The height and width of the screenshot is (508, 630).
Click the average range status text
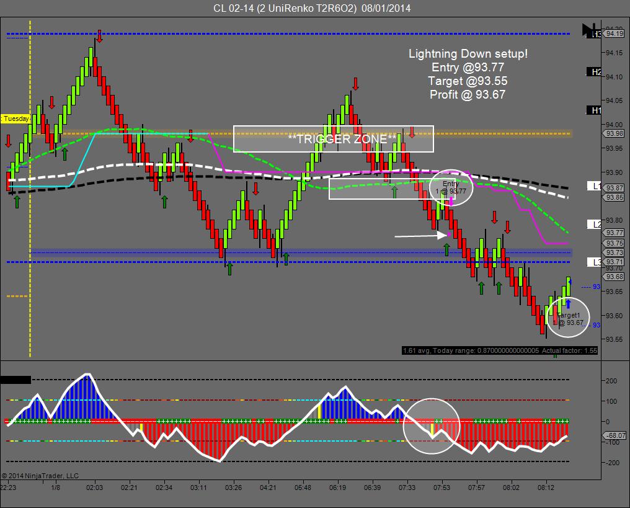[x=500, y=350]
